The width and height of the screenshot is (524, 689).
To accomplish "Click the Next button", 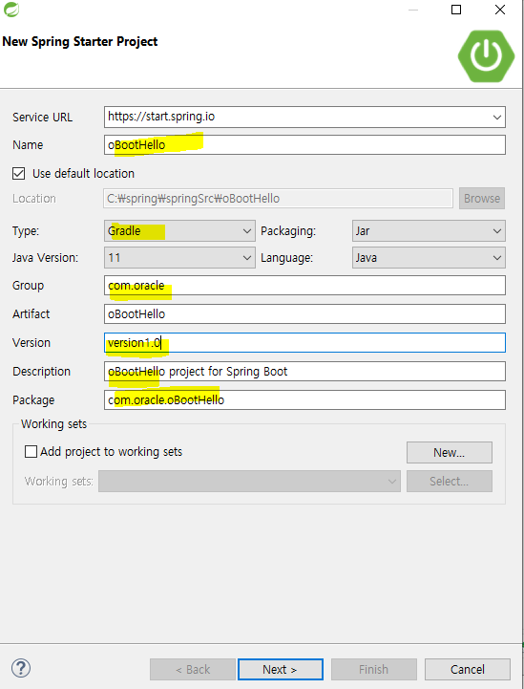I will click(281, 669).
